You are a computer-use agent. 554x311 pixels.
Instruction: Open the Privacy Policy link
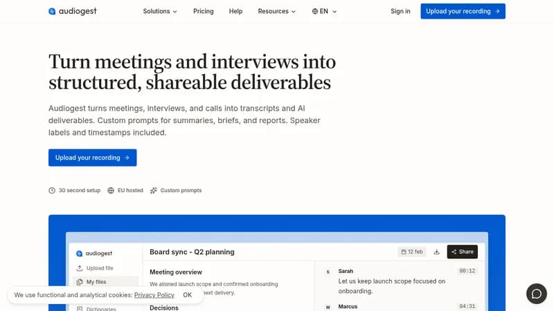(154, 295)
